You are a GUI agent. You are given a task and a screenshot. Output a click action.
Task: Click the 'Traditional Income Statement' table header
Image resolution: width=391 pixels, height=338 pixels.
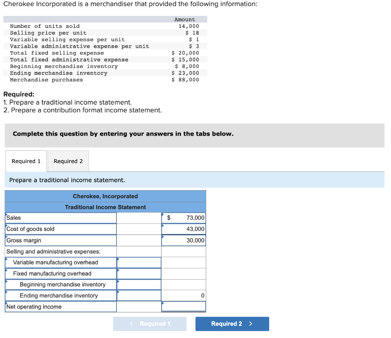(x=105, y=207)
